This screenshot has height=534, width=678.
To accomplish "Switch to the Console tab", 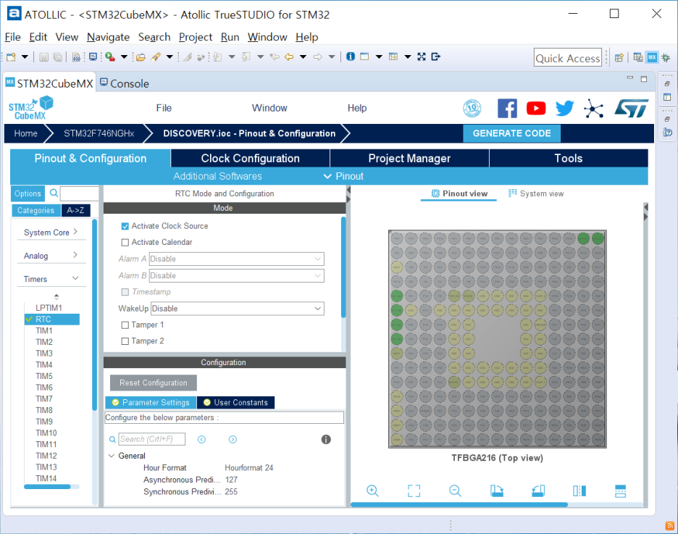I will click(x=125, y=83).
